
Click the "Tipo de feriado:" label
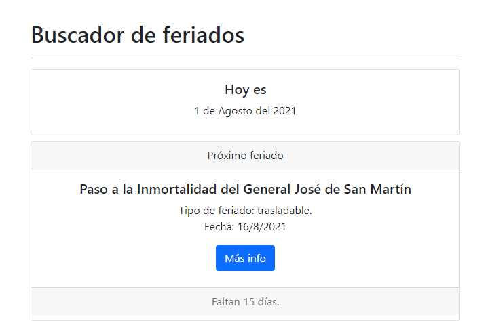pos(217,211)
